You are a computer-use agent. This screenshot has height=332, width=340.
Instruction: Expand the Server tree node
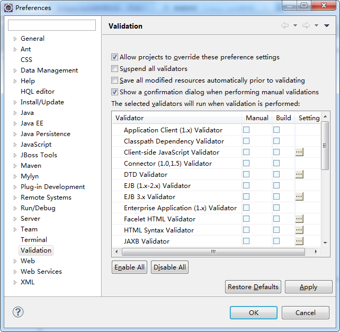point(15,219)
